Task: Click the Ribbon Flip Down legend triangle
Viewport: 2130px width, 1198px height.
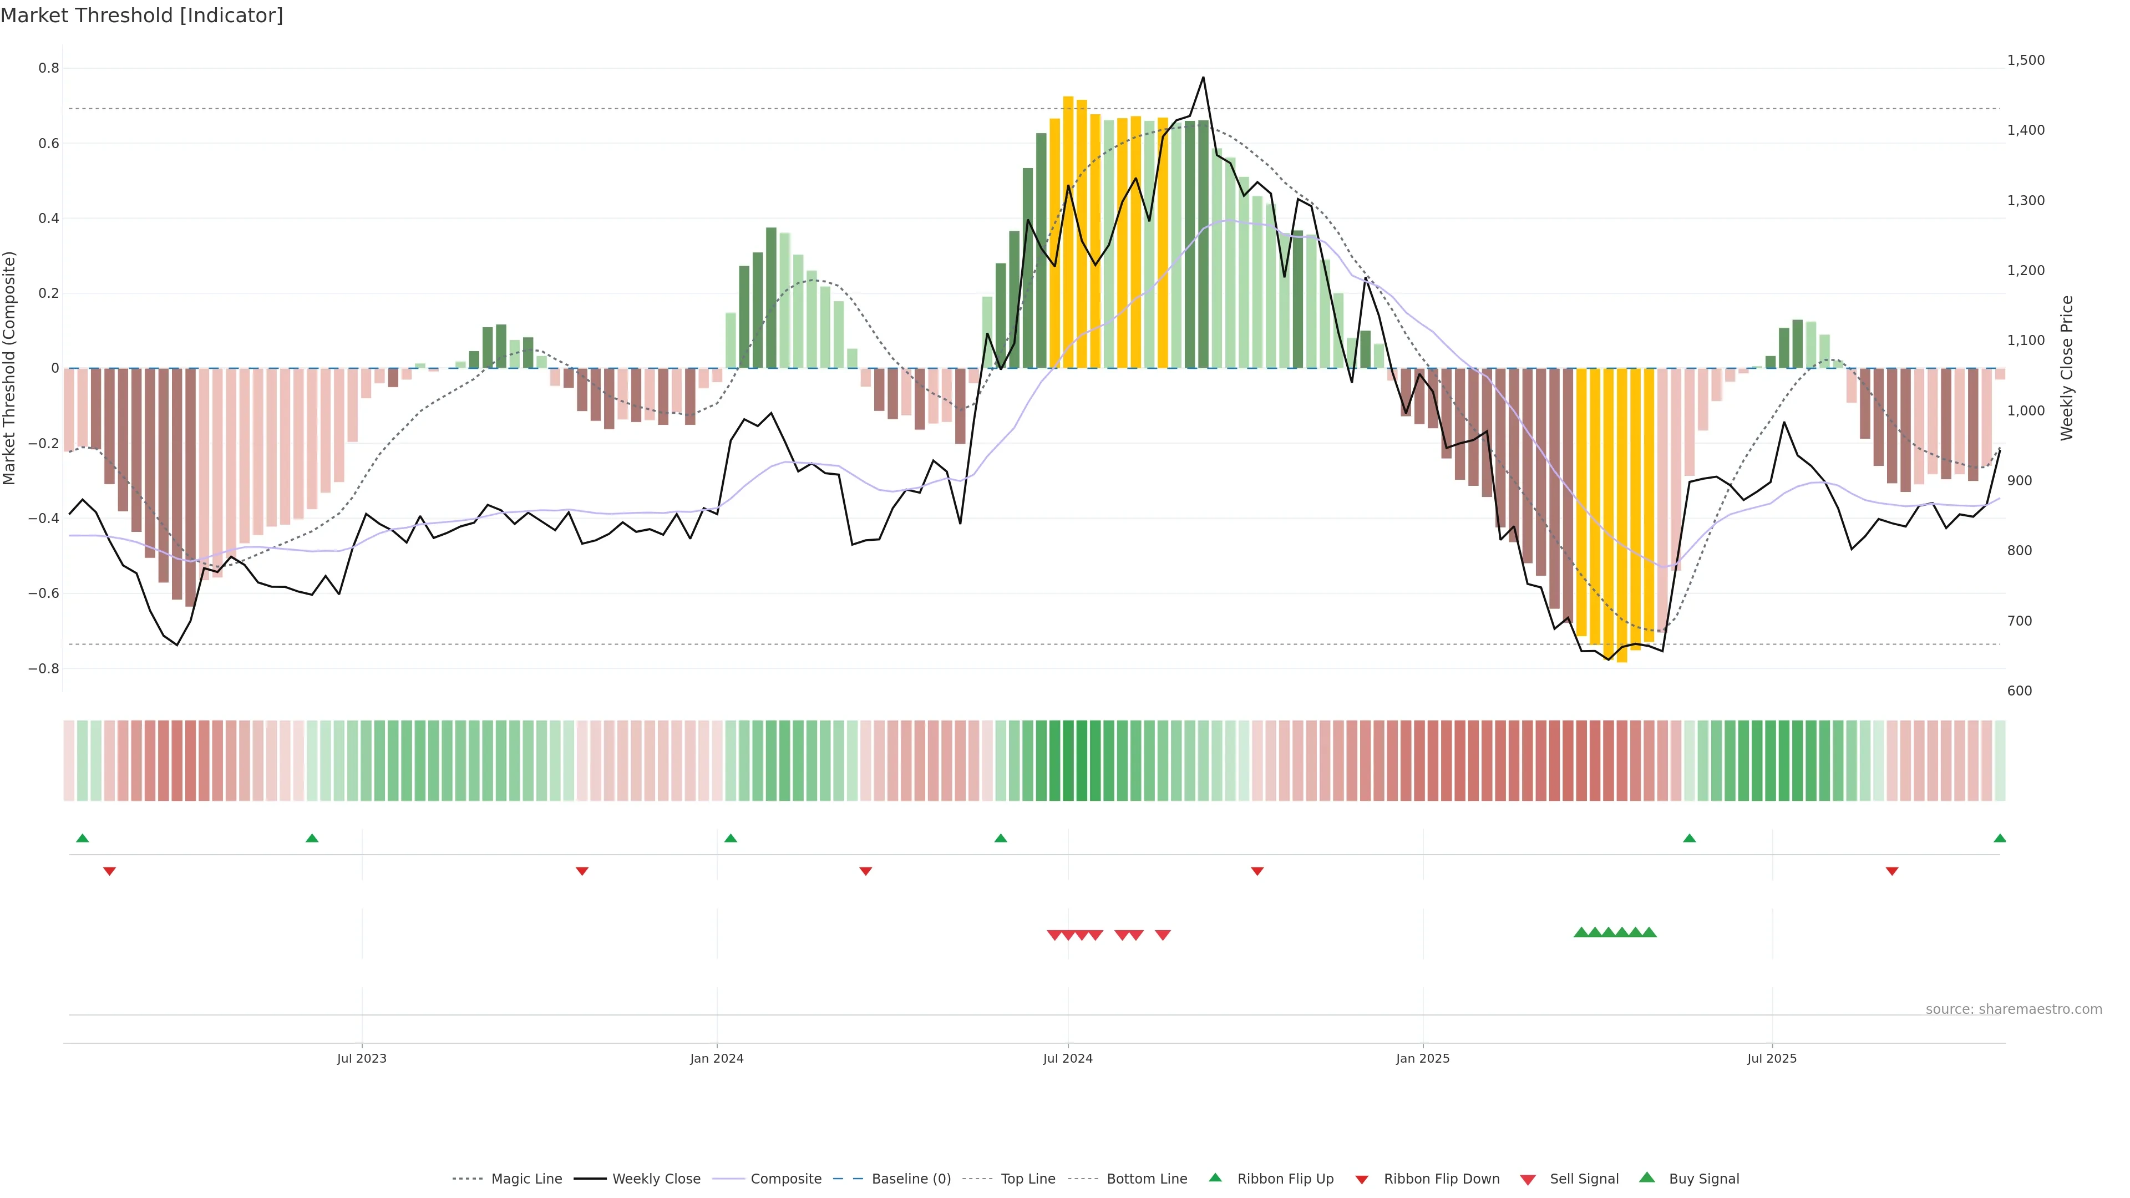Action: [x=1362, y=1180]
